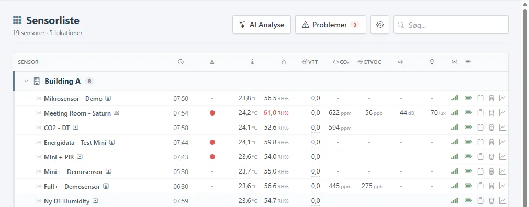Click the battery column header icon
Viewport: 529px width, 207px height.
click(x=468, y=62)
